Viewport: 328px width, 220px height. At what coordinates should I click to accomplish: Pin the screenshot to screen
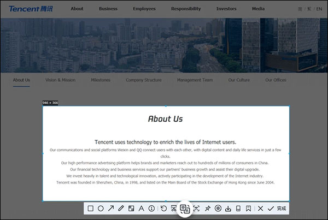click(x=208, y=209)
